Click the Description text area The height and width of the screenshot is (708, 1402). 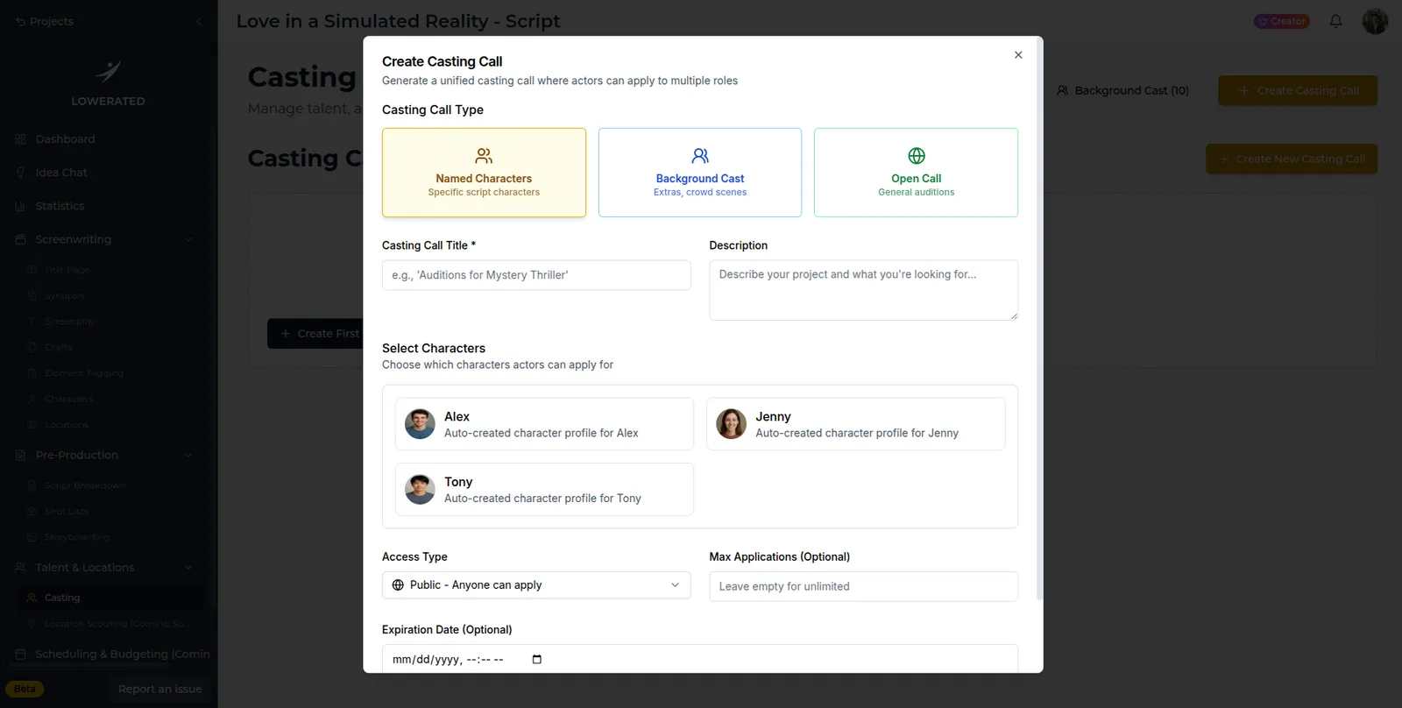(x=863, y=290)
